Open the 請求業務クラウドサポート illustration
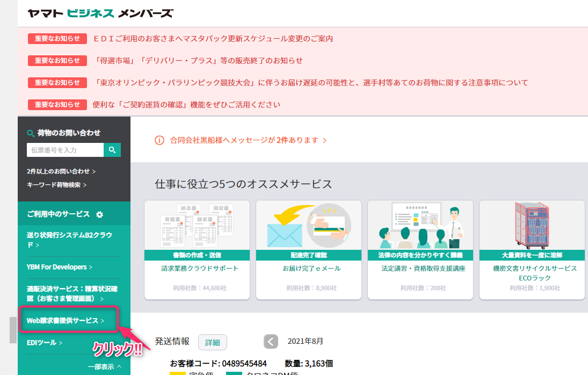 click(x=197, y=225)
